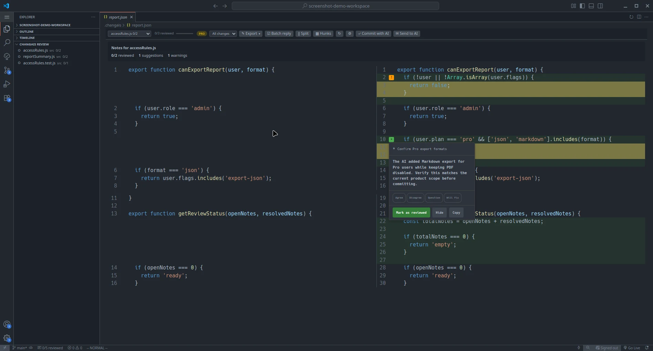Screen dimensions: 653x351
Task: Copy the review note text
Action: coord(456,213)
